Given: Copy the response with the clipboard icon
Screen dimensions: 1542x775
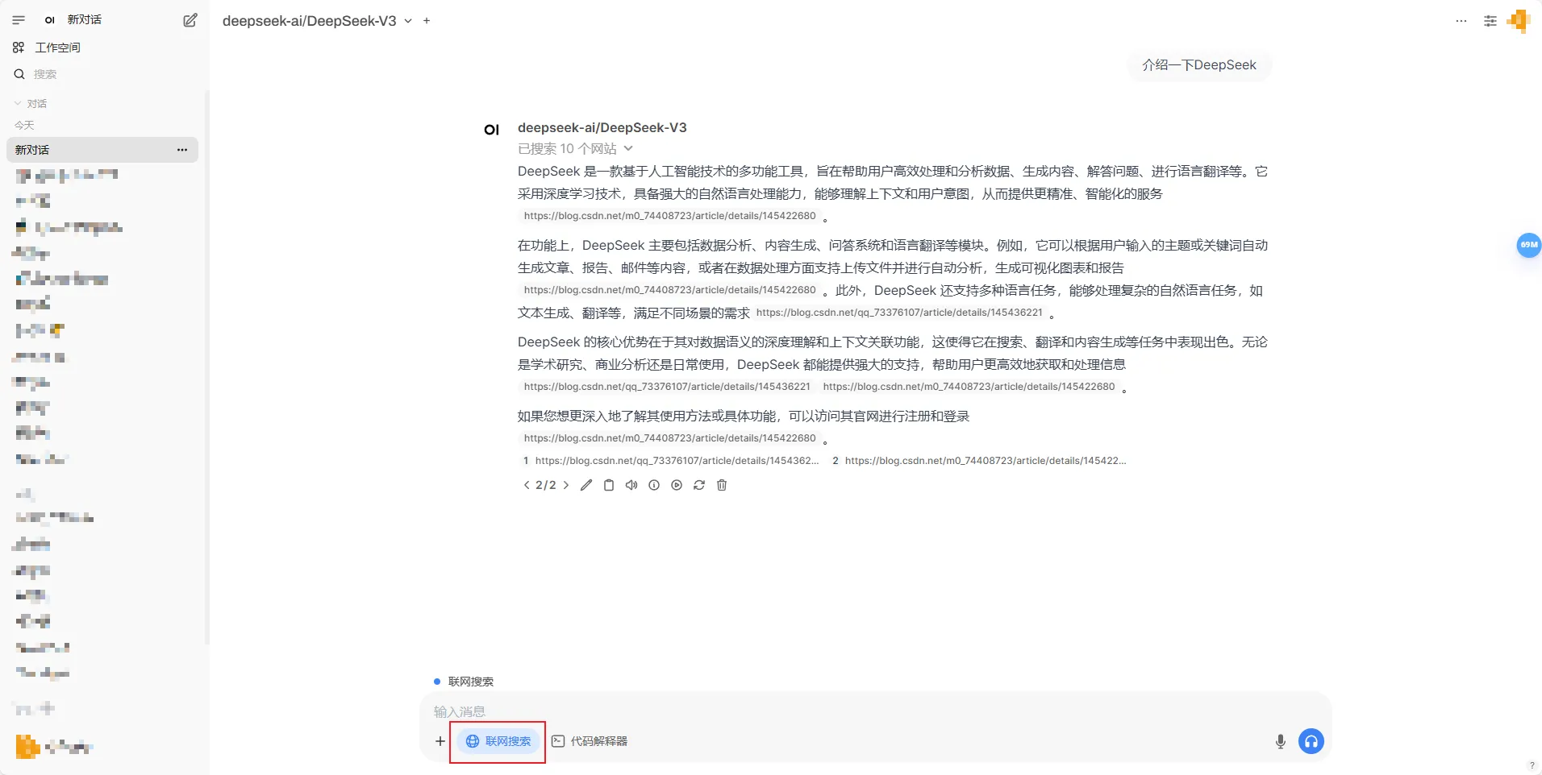Looking at the screenshot, I should [x=609, y=485].
